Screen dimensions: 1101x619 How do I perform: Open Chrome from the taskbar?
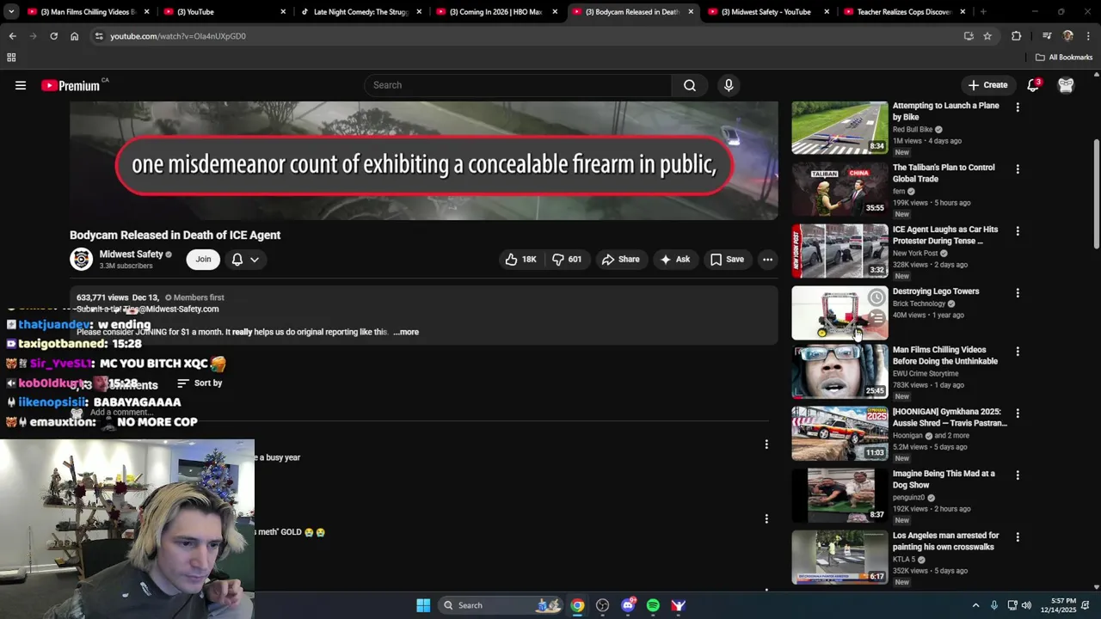pos(577,605)
